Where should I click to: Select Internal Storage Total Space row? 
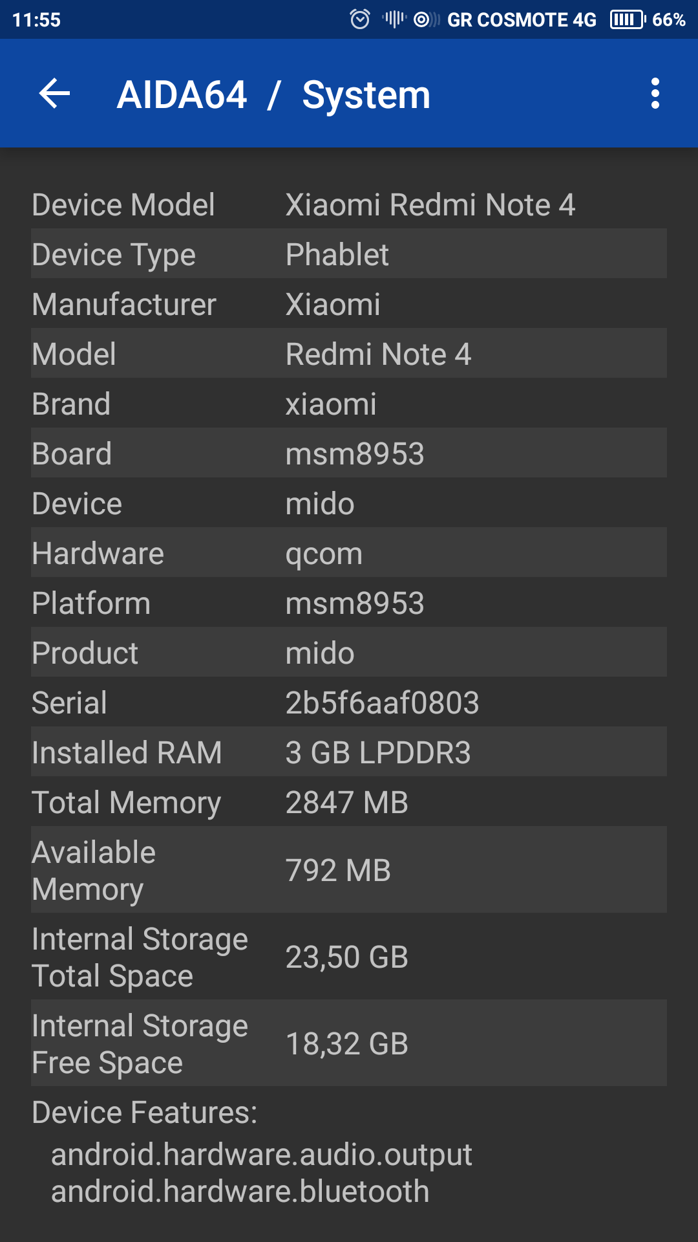(x=349, y=957)
